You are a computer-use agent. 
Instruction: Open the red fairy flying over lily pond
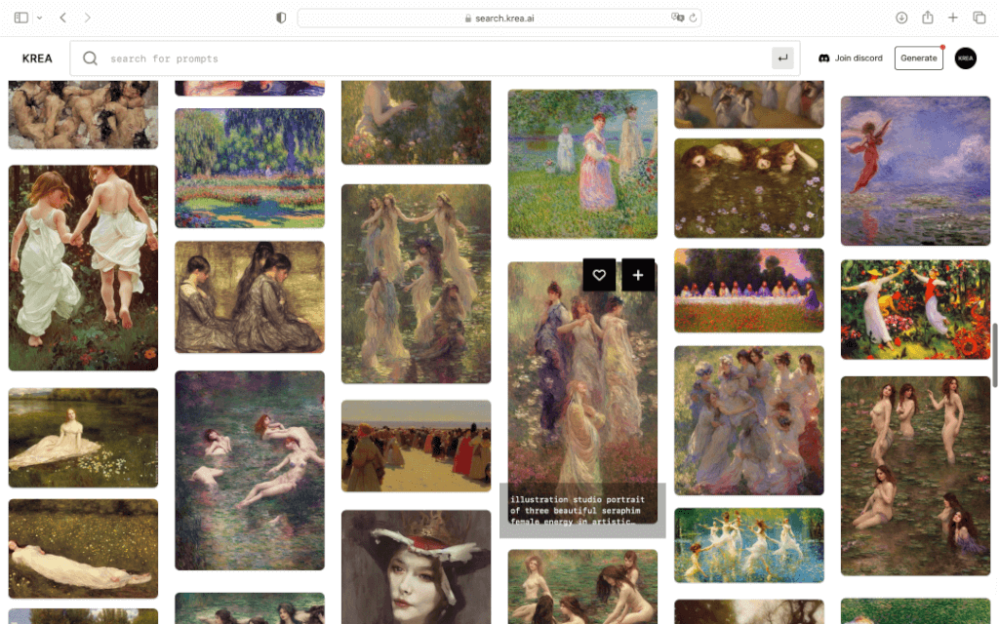[915, 171]
